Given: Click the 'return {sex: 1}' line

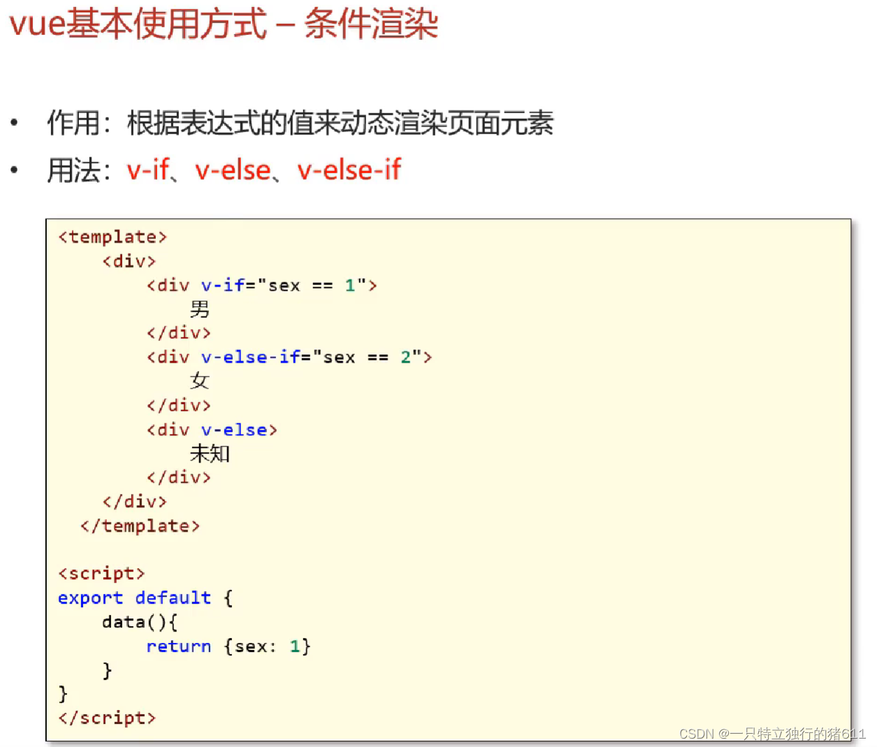Looking at the screenshot, I should 229,646.
